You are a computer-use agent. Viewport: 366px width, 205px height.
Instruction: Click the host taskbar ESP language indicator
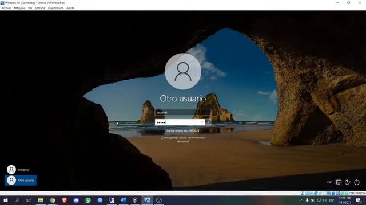pos(331,200)
